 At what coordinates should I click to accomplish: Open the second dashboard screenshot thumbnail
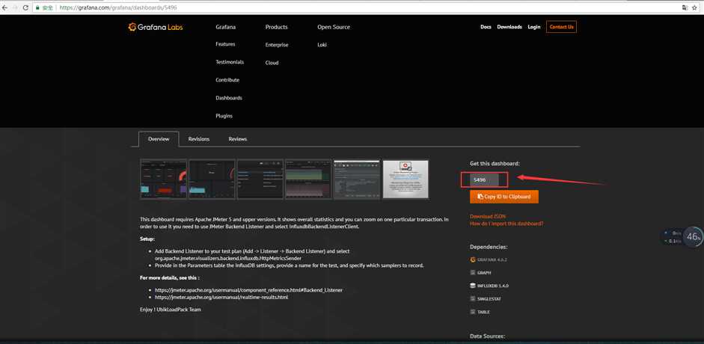212,179
